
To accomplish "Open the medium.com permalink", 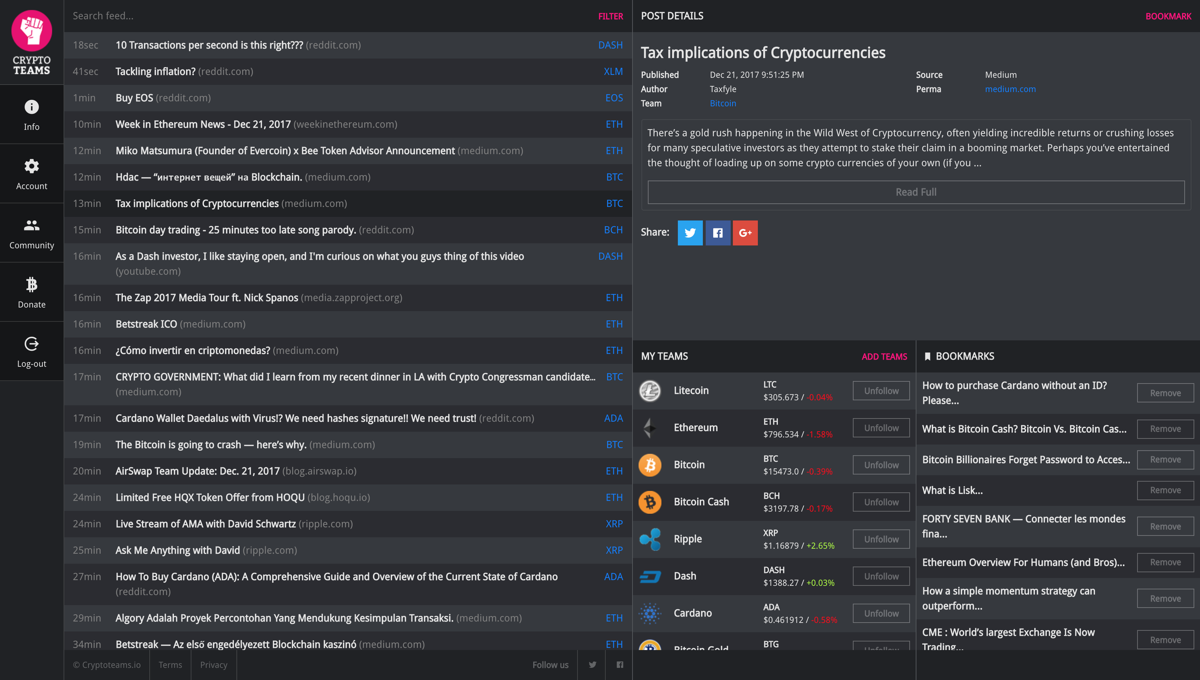I will pos(1010,89).
